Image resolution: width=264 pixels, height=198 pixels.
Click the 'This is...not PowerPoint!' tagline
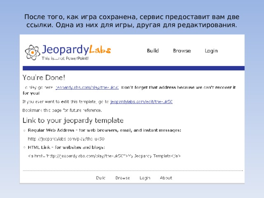[65, 58]
